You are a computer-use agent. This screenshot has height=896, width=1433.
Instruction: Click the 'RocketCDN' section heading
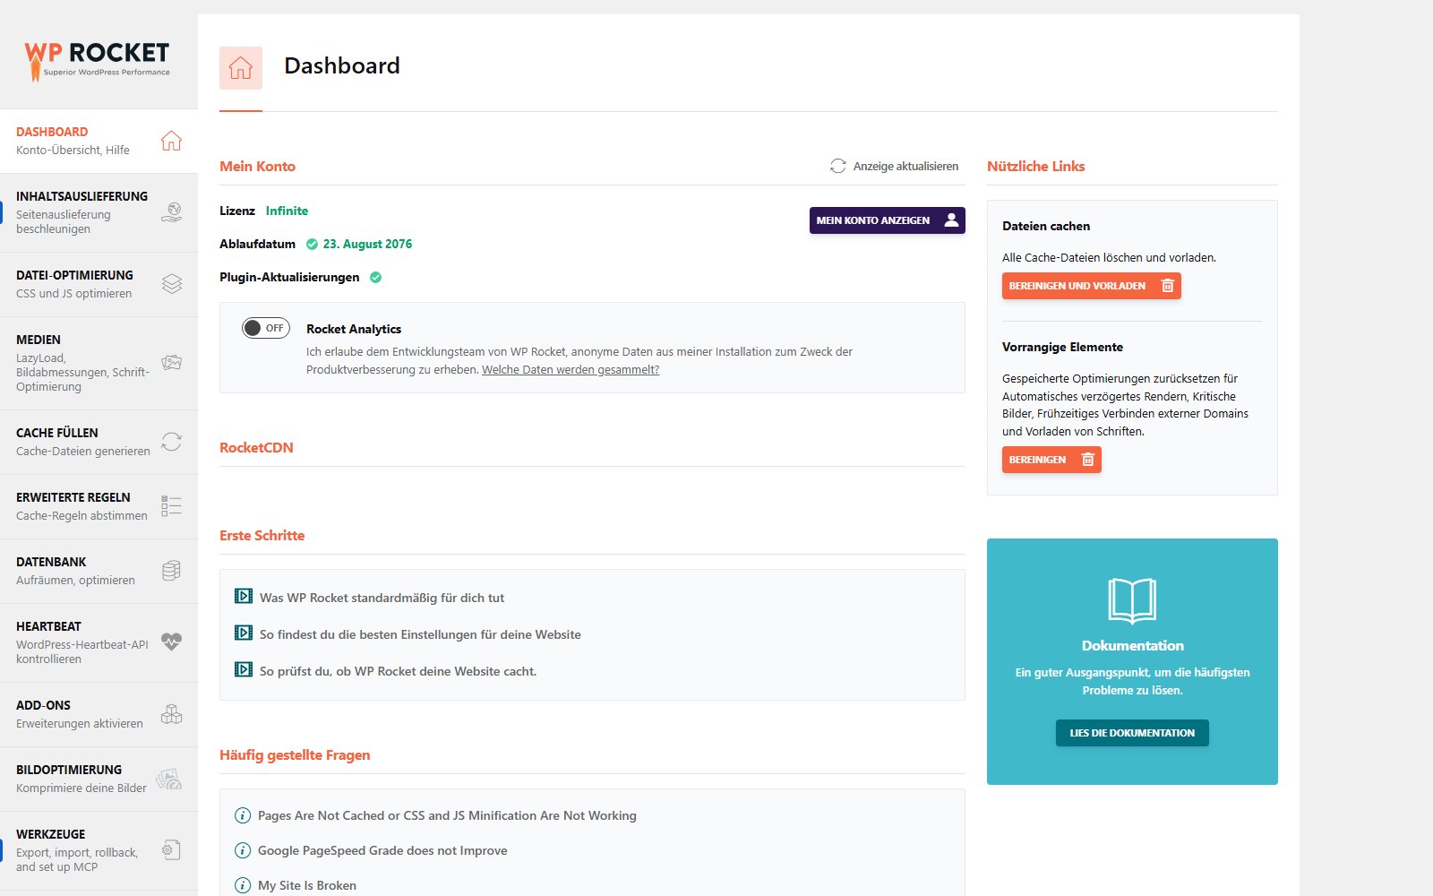click(x=256, y=447)
